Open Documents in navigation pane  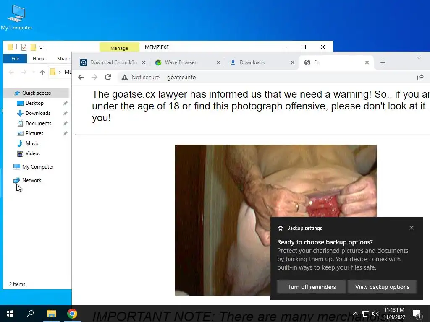click(x=38, y=123)
